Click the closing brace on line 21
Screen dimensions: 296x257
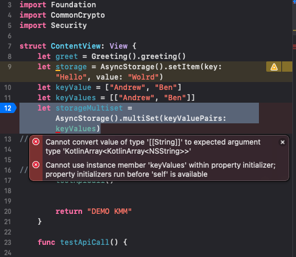pyautogui.click(x=40, y=222)
